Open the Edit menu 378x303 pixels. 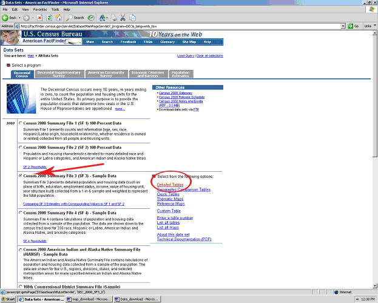pyautogui.click(x=15, y=10)
